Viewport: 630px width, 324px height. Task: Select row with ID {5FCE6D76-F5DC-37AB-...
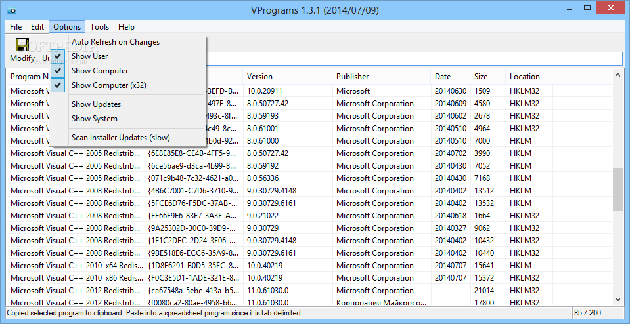pyautogui.click(x=309, y=203)
